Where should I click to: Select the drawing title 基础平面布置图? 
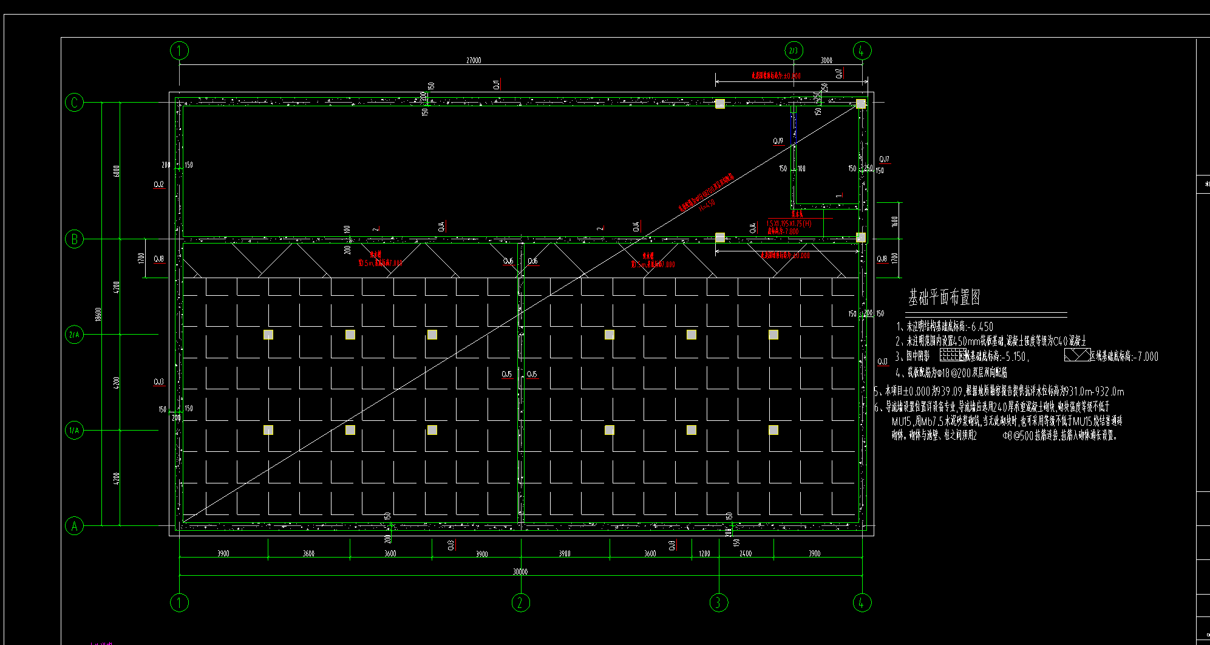[x=944, y=298]
